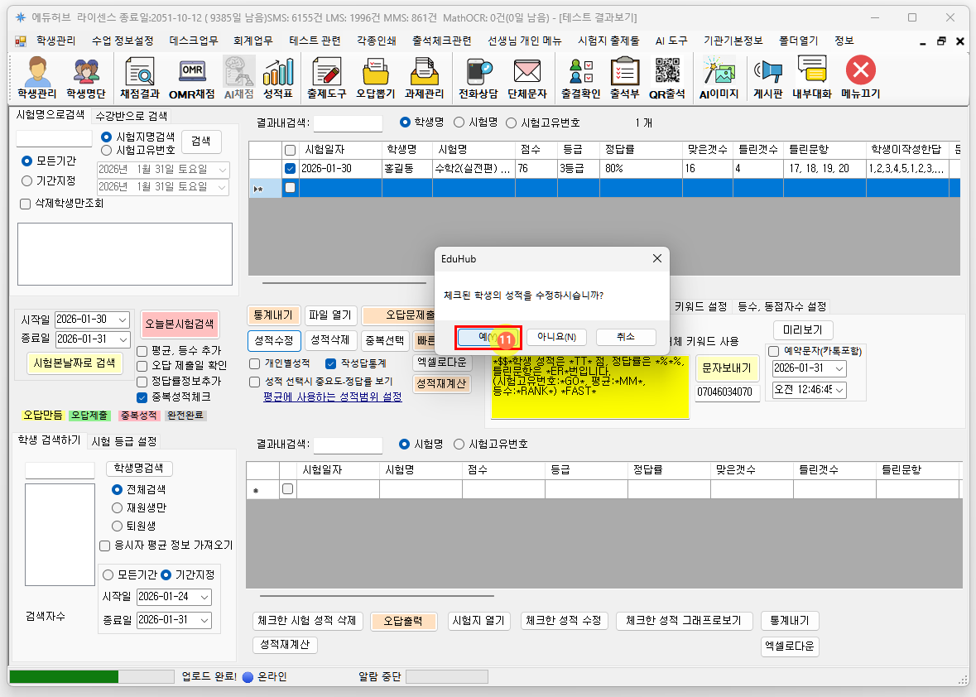Click the 평균에 사용하는 성적범위 설정 link

[332, 397]
